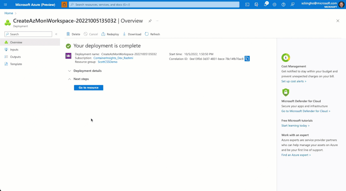346x191 pixels.
Task: Click Microsoft Azure (Preview) title
Action: click(35, 4)
